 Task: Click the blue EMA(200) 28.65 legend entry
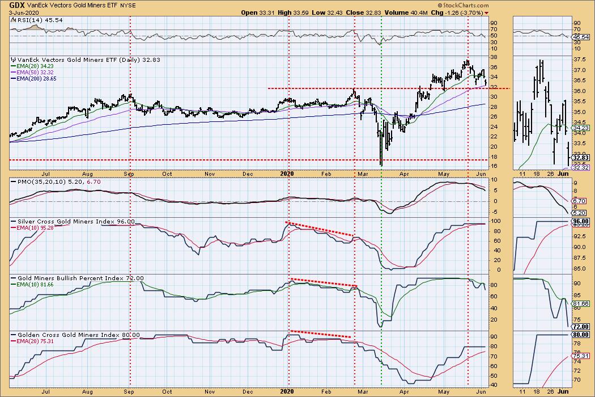(x=33, y=78)
